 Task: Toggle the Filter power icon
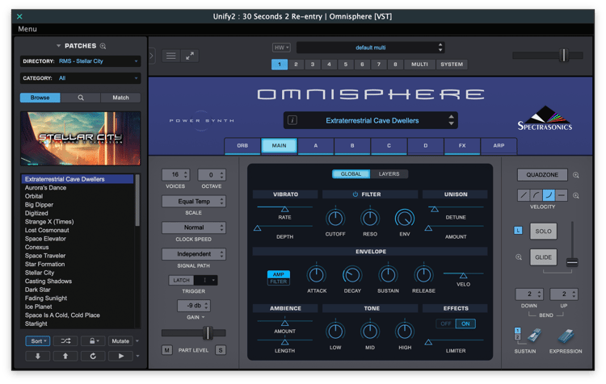pyautogui.click(x=356, y=194)
